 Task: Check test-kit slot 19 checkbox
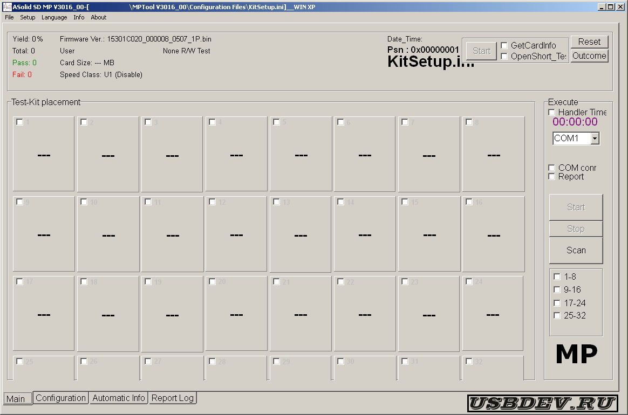(x=148, y=281)
